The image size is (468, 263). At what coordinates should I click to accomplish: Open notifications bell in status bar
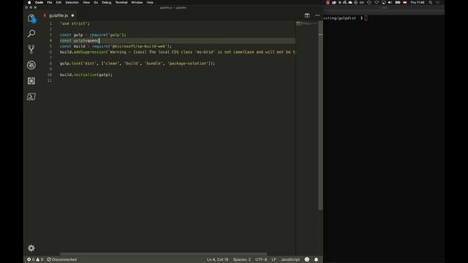(316, 259)
